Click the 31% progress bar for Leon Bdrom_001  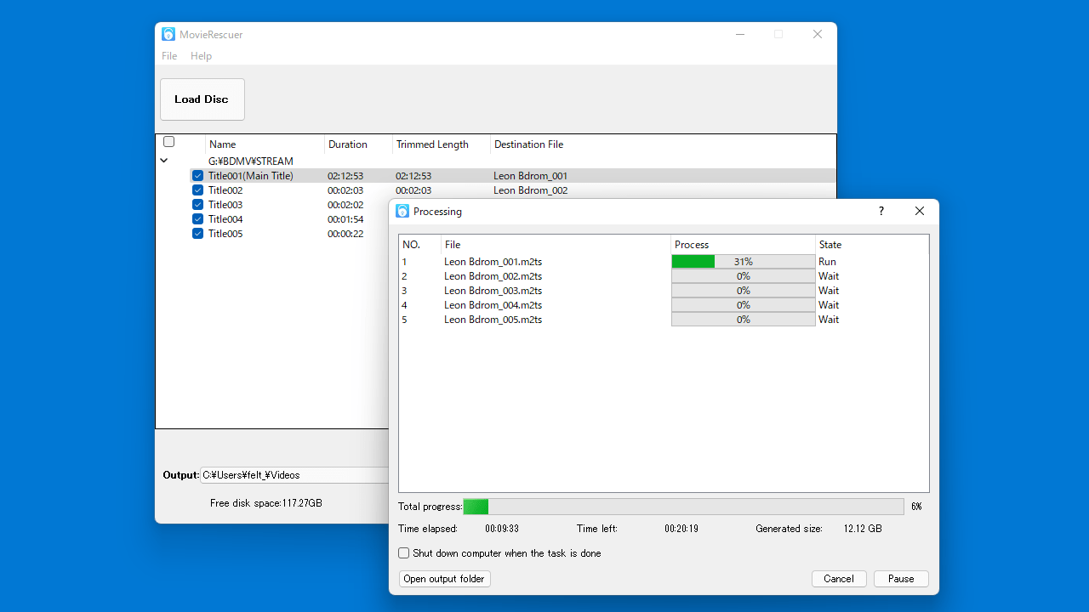743,262
